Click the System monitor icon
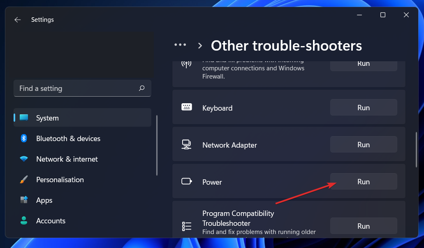The height and width of the screenshot is (248, 424). coord(24,118)
